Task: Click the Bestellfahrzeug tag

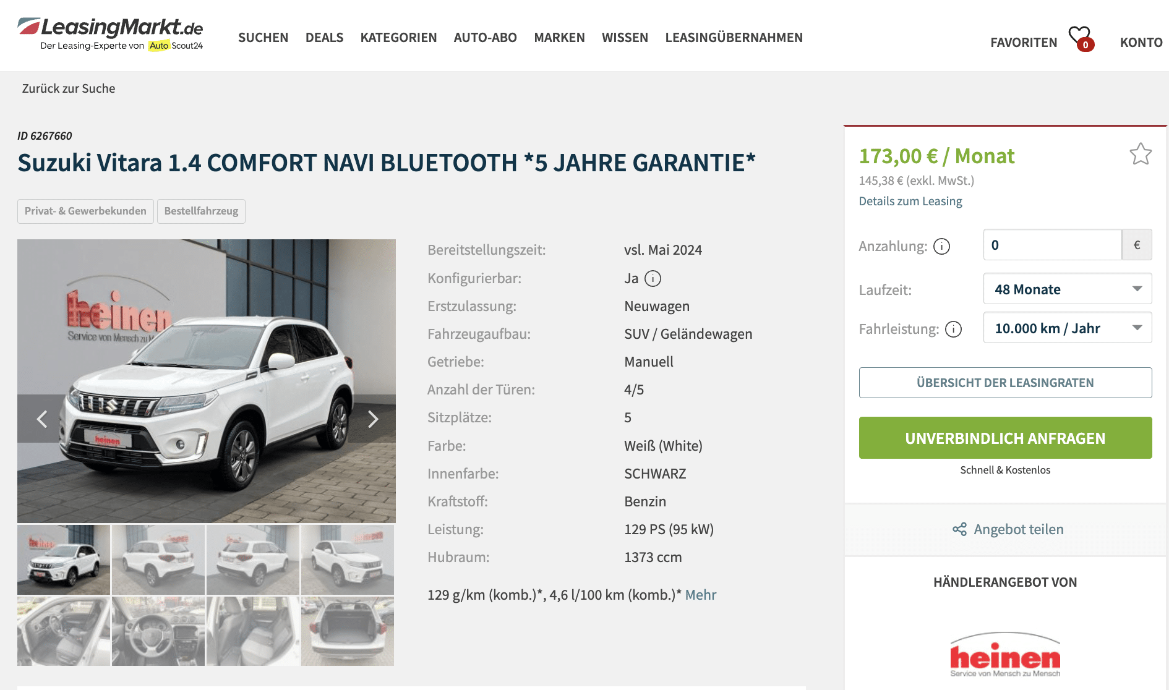Action: click(201, 211)
